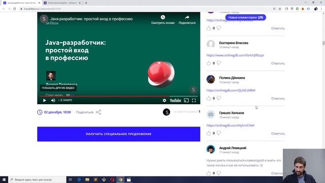The image size is (325, 183).
Task: Cast video to another device
Action: (x=186, y=101)
